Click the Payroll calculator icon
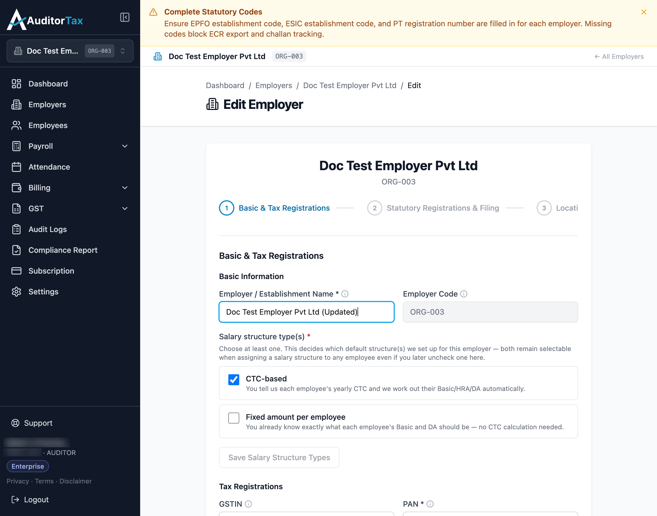Screen dimensions: 657x516 (x=16, y=146)
